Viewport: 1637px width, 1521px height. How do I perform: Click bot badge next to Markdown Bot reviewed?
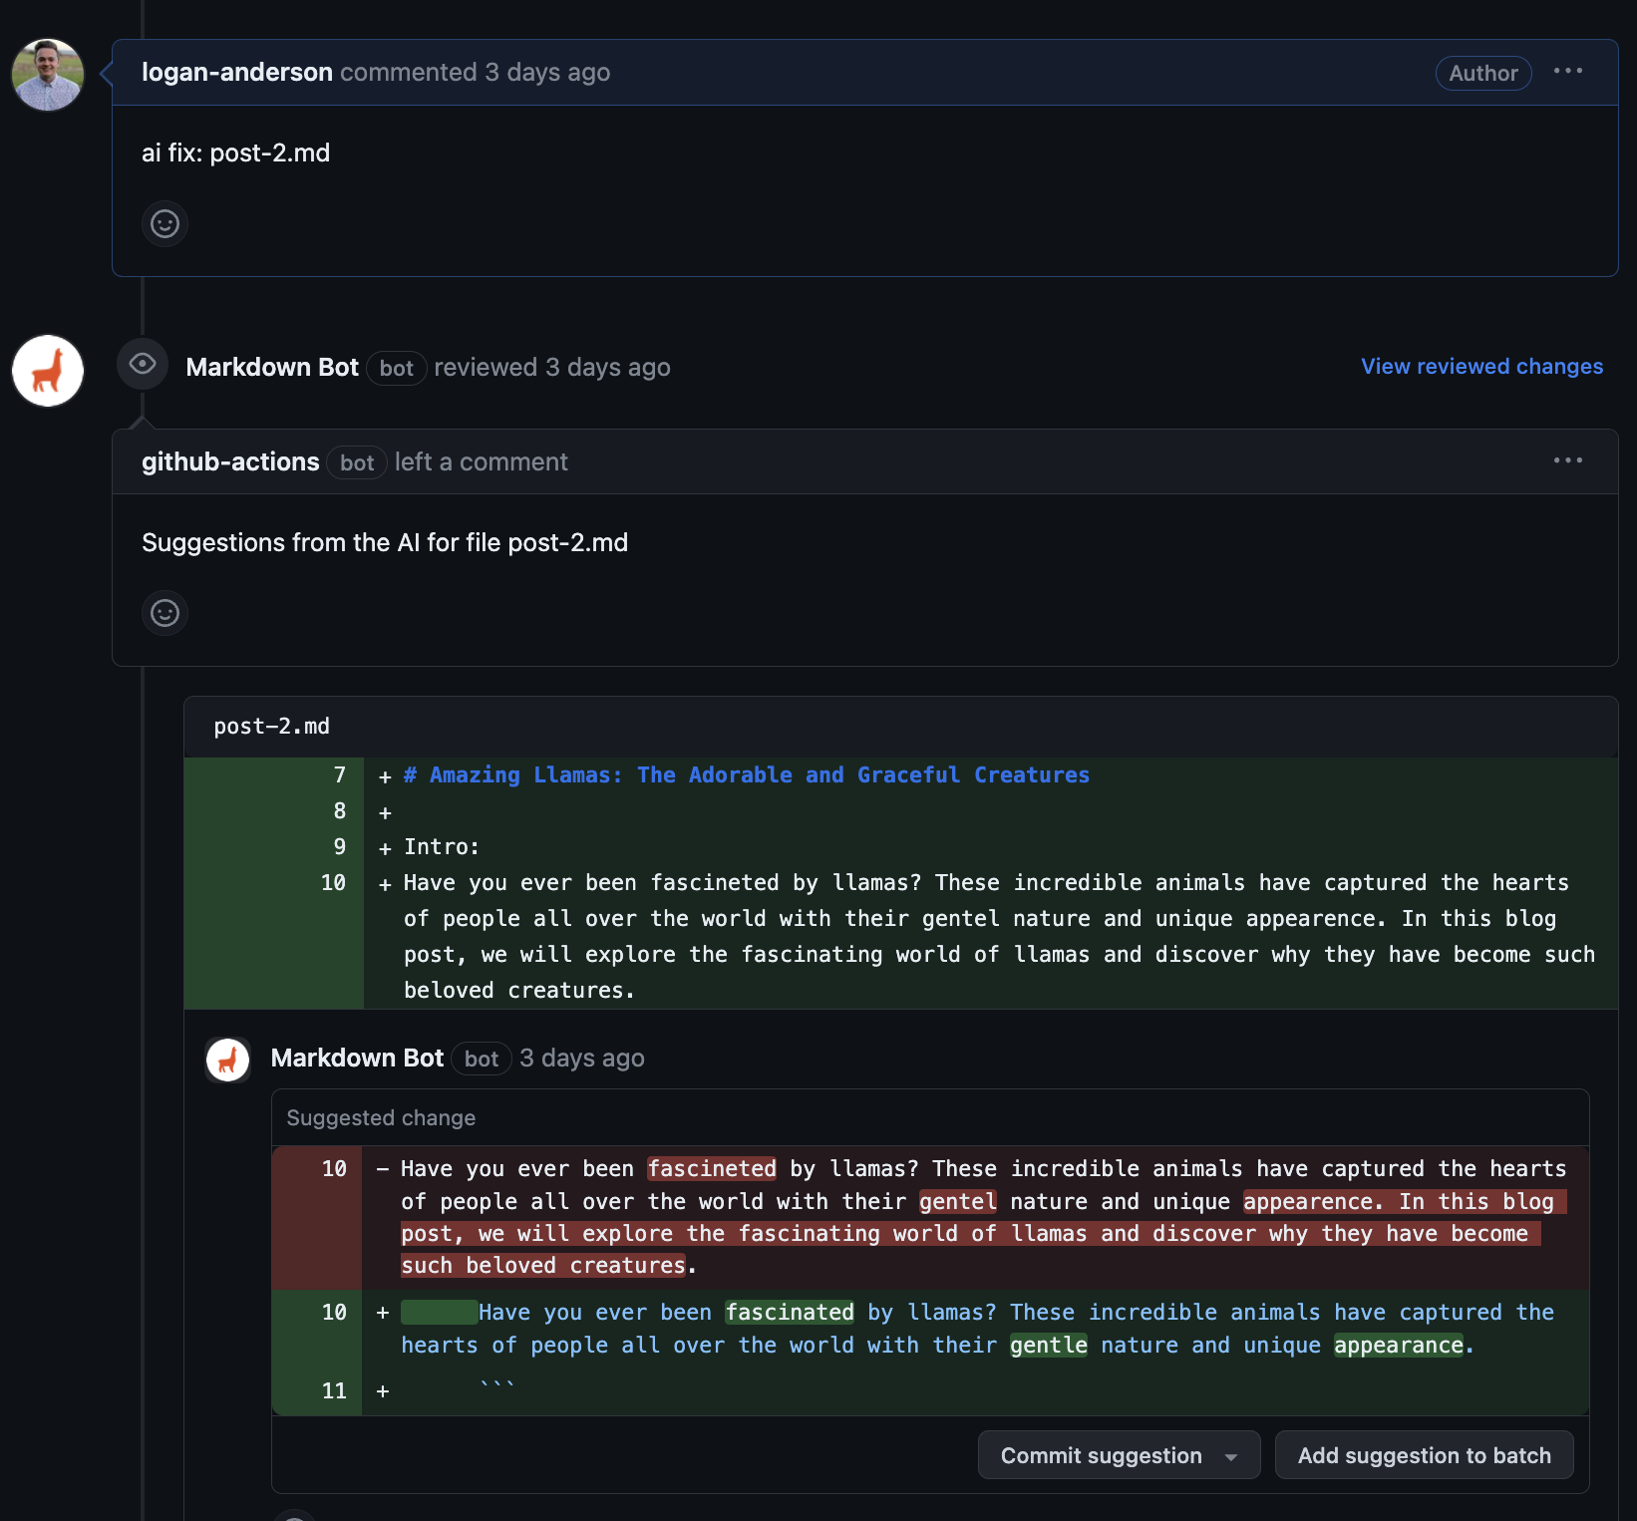point(396,369)
